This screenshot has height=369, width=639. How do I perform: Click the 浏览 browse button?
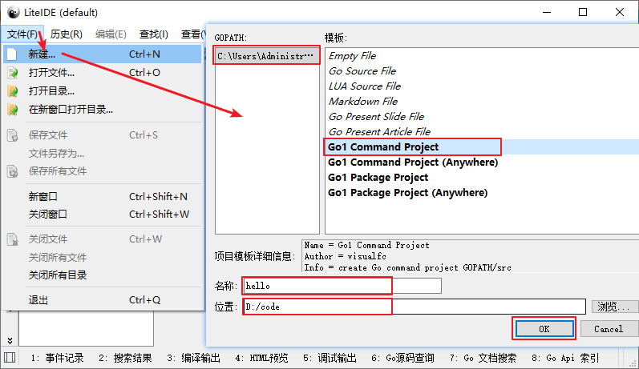(x=613, y=307)
